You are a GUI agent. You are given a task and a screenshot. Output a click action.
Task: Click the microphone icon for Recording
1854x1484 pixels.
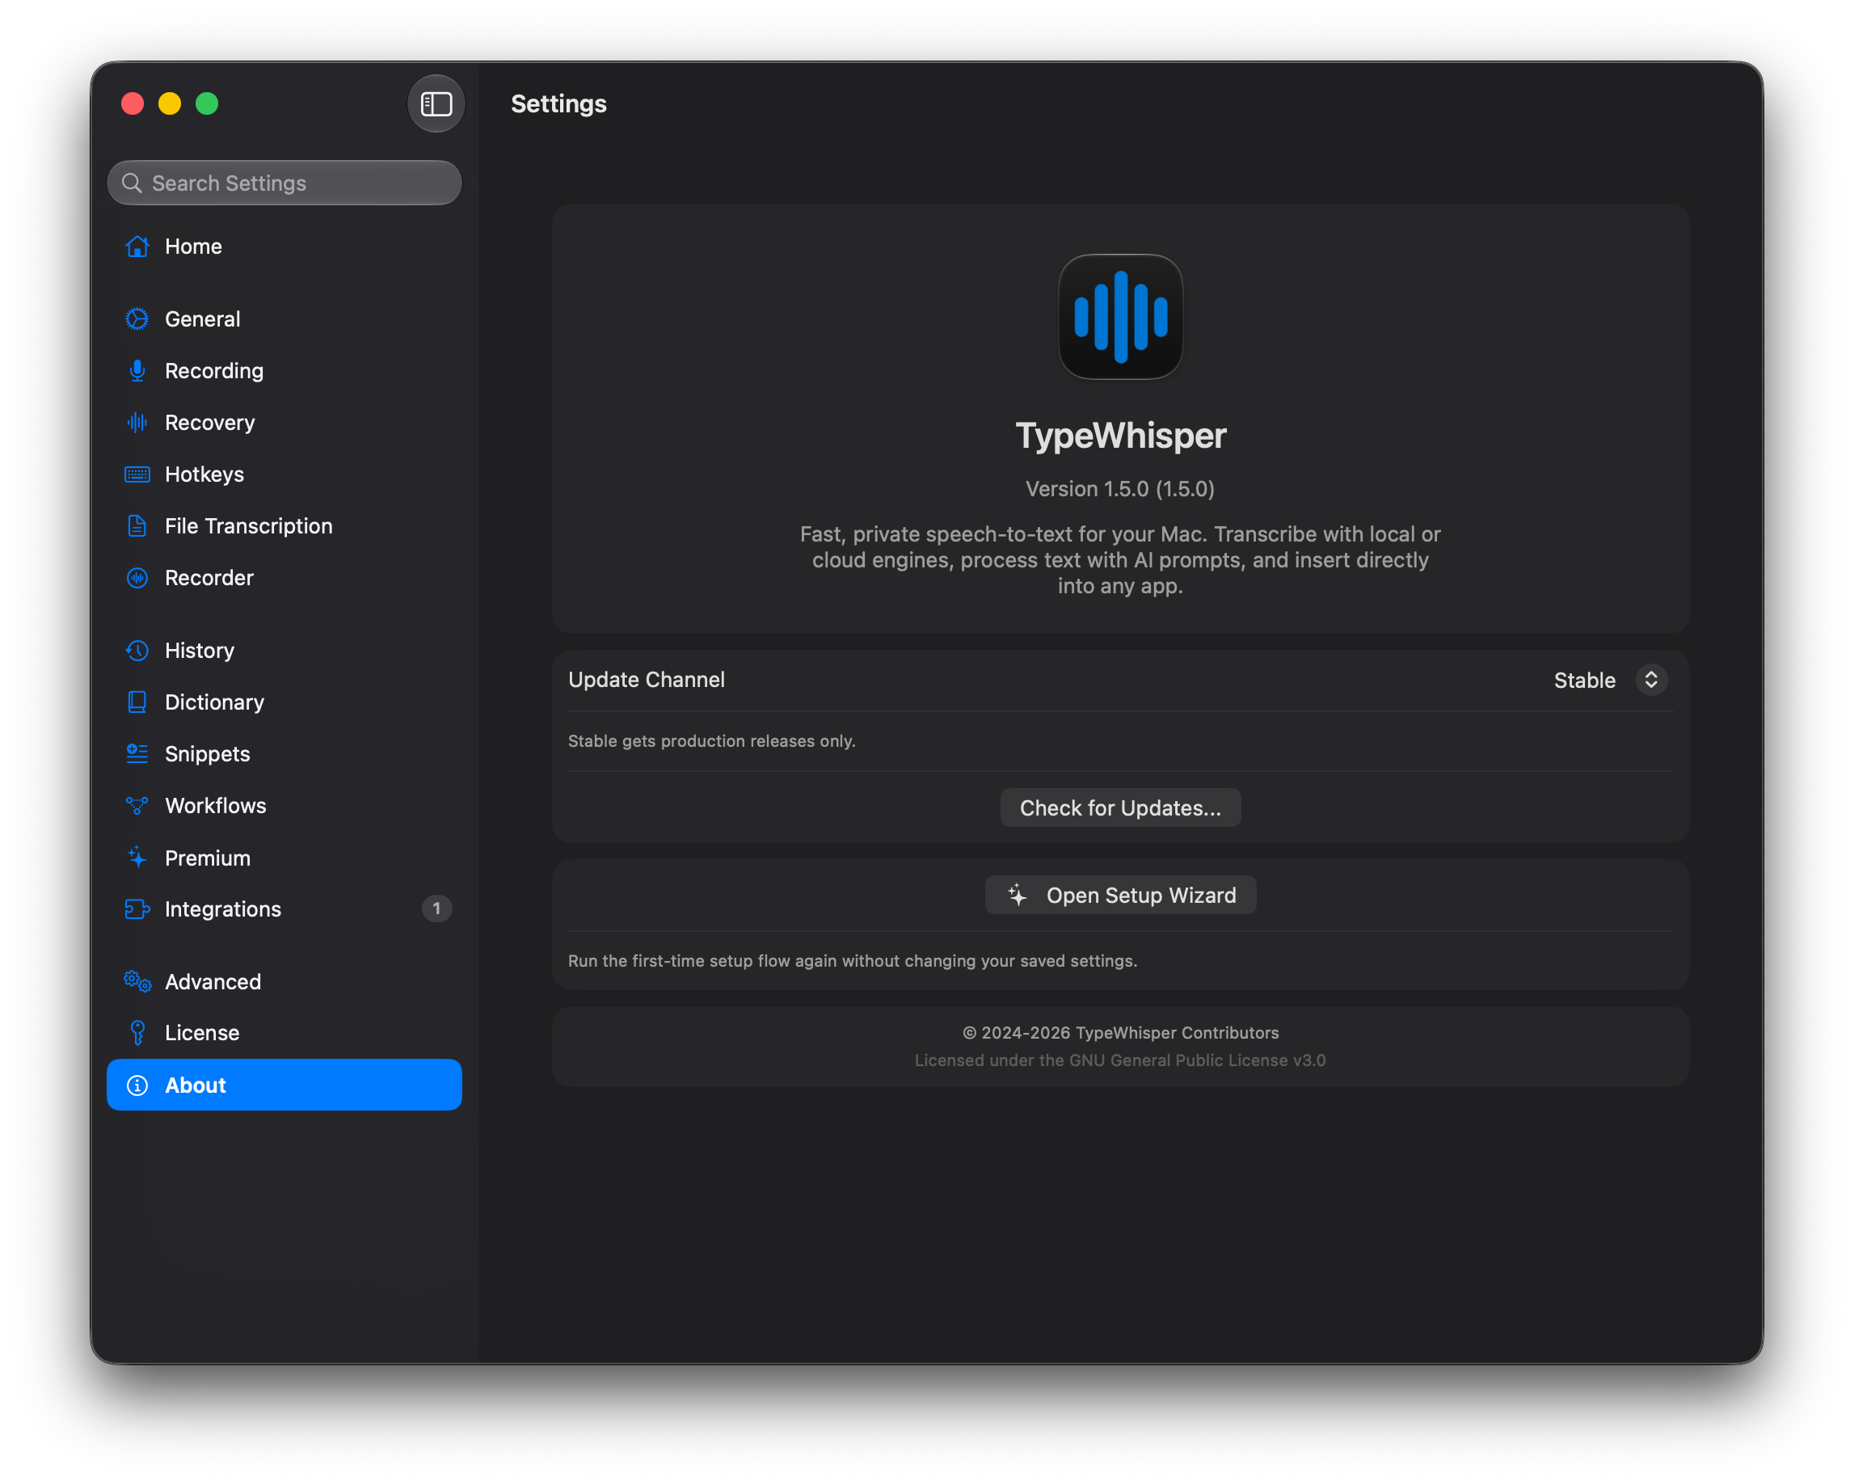coord(137,370)
